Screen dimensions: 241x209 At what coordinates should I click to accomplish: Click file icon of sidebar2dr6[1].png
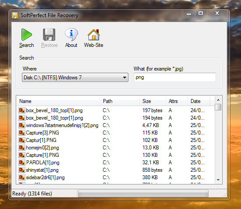[21, 177]
